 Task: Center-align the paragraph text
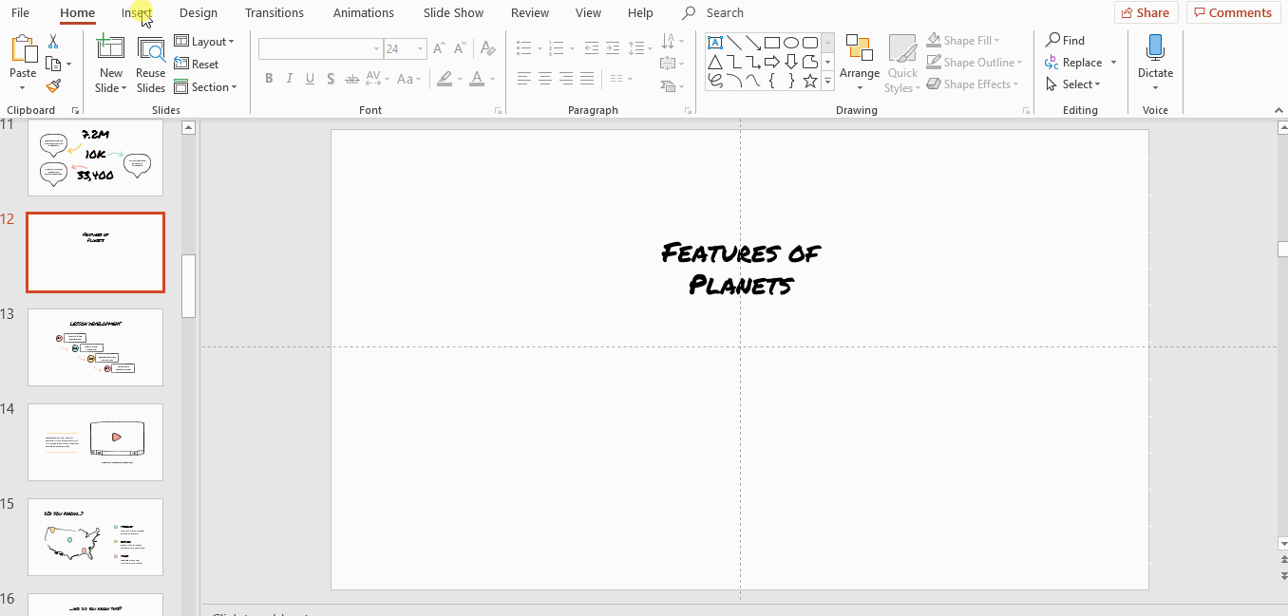(x=544, y=78)
